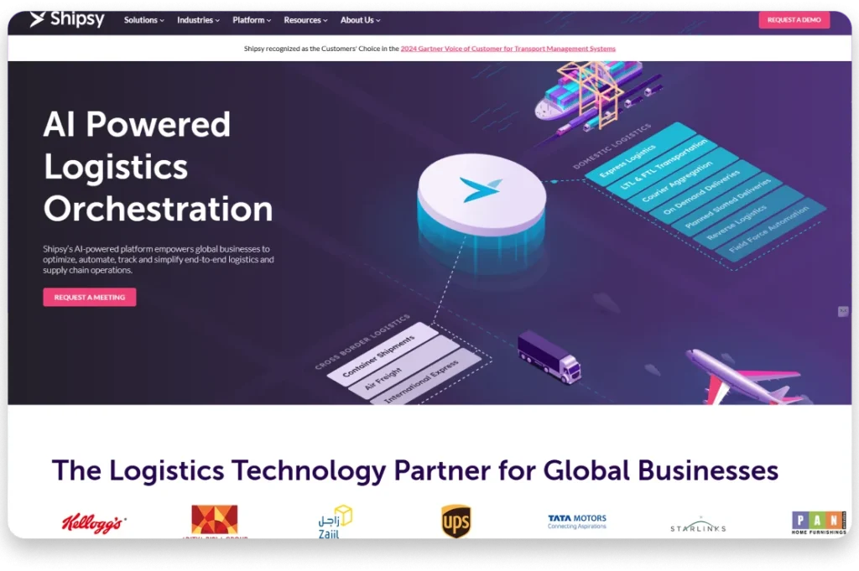The image size is (859, 571).
Task: Click the Domestic Logistics label
Action: 612,146
